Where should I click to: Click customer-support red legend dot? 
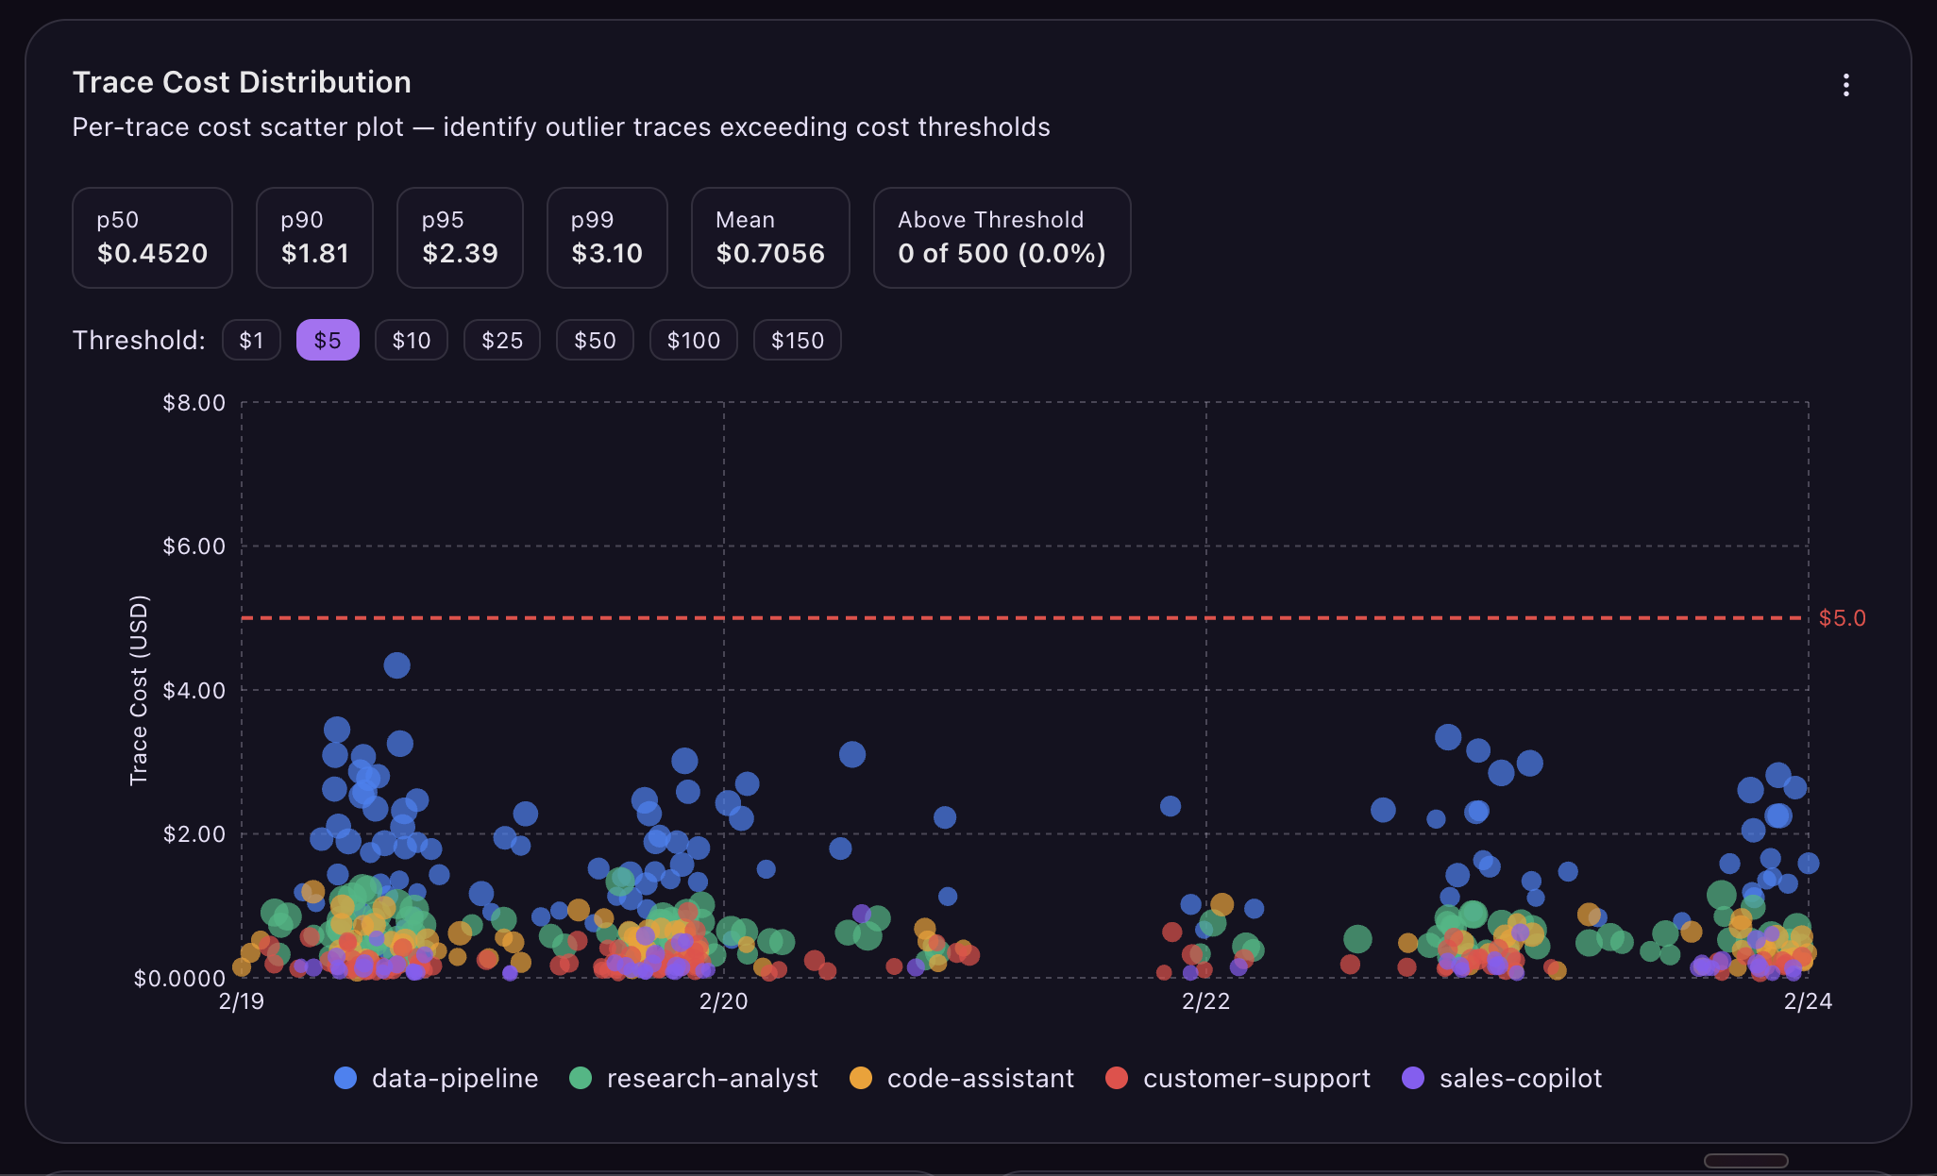coord(1117,1078)
